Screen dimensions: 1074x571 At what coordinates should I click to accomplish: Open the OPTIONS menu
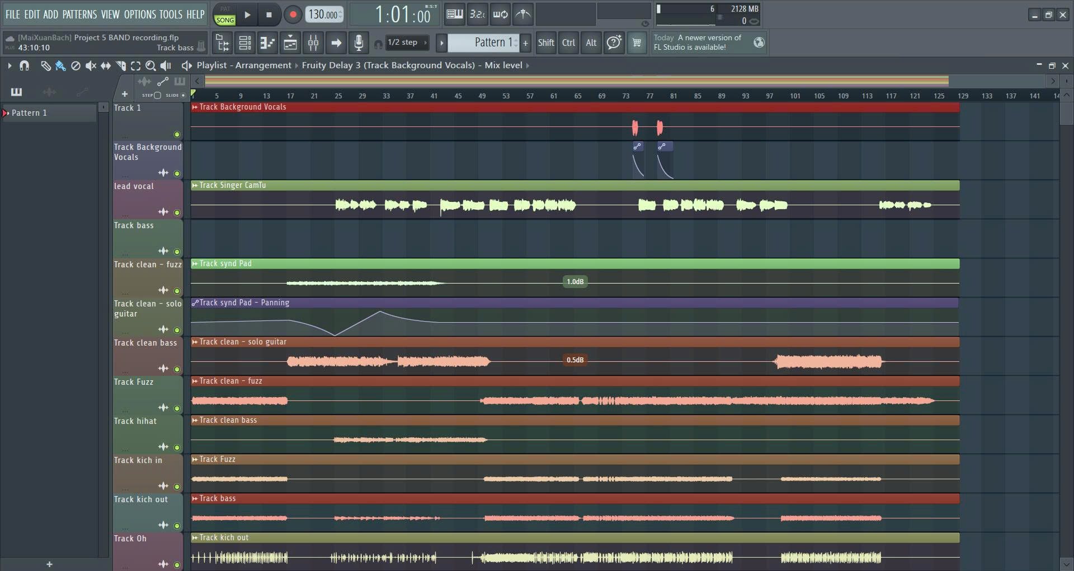click(140, 15)
